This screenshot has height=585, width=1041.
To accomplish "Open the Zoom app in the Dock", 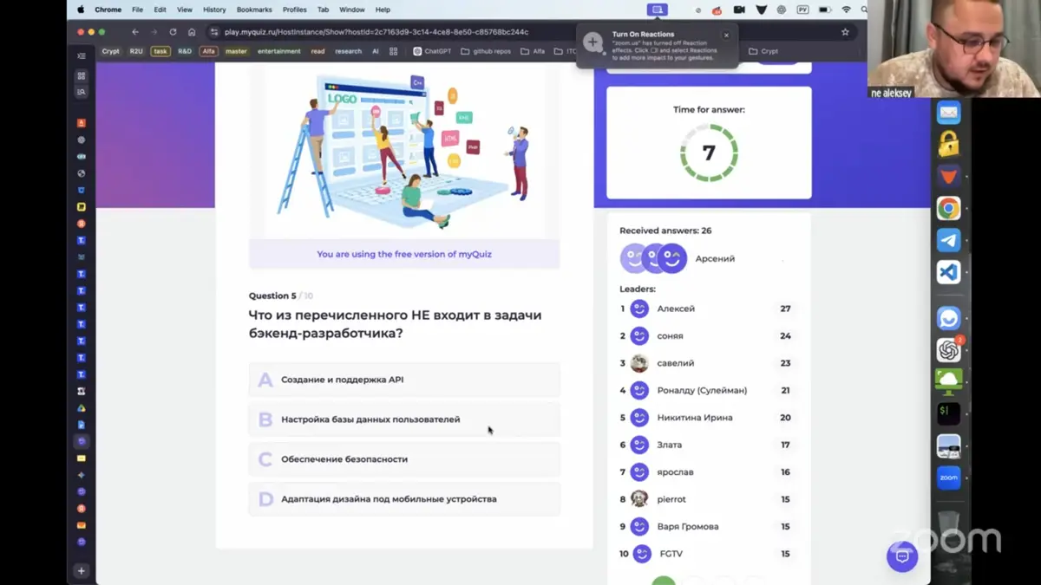I will point(948,478).
